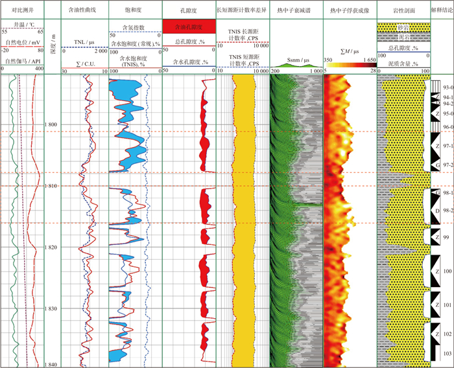454x368 pixels.
Task: Click the 井温 curve label
Action: pyautogui.click(x=22, y=24)
